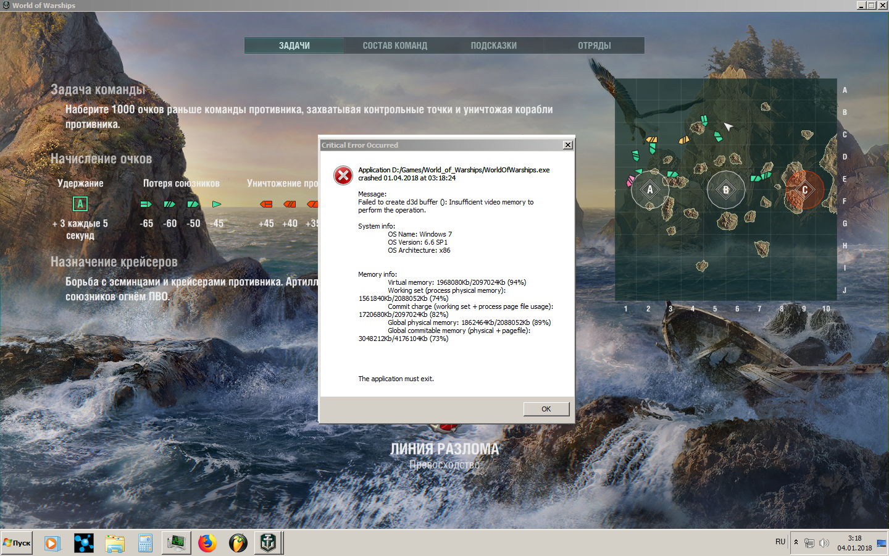Viewport: 889px width, 556px height.
Task: Click OK in the Critical Error dialog
Action: (x=546, y=409)
